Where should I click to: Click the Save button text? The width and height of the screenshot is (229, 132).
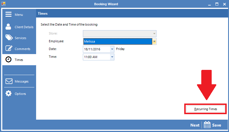tap(217, 125)
